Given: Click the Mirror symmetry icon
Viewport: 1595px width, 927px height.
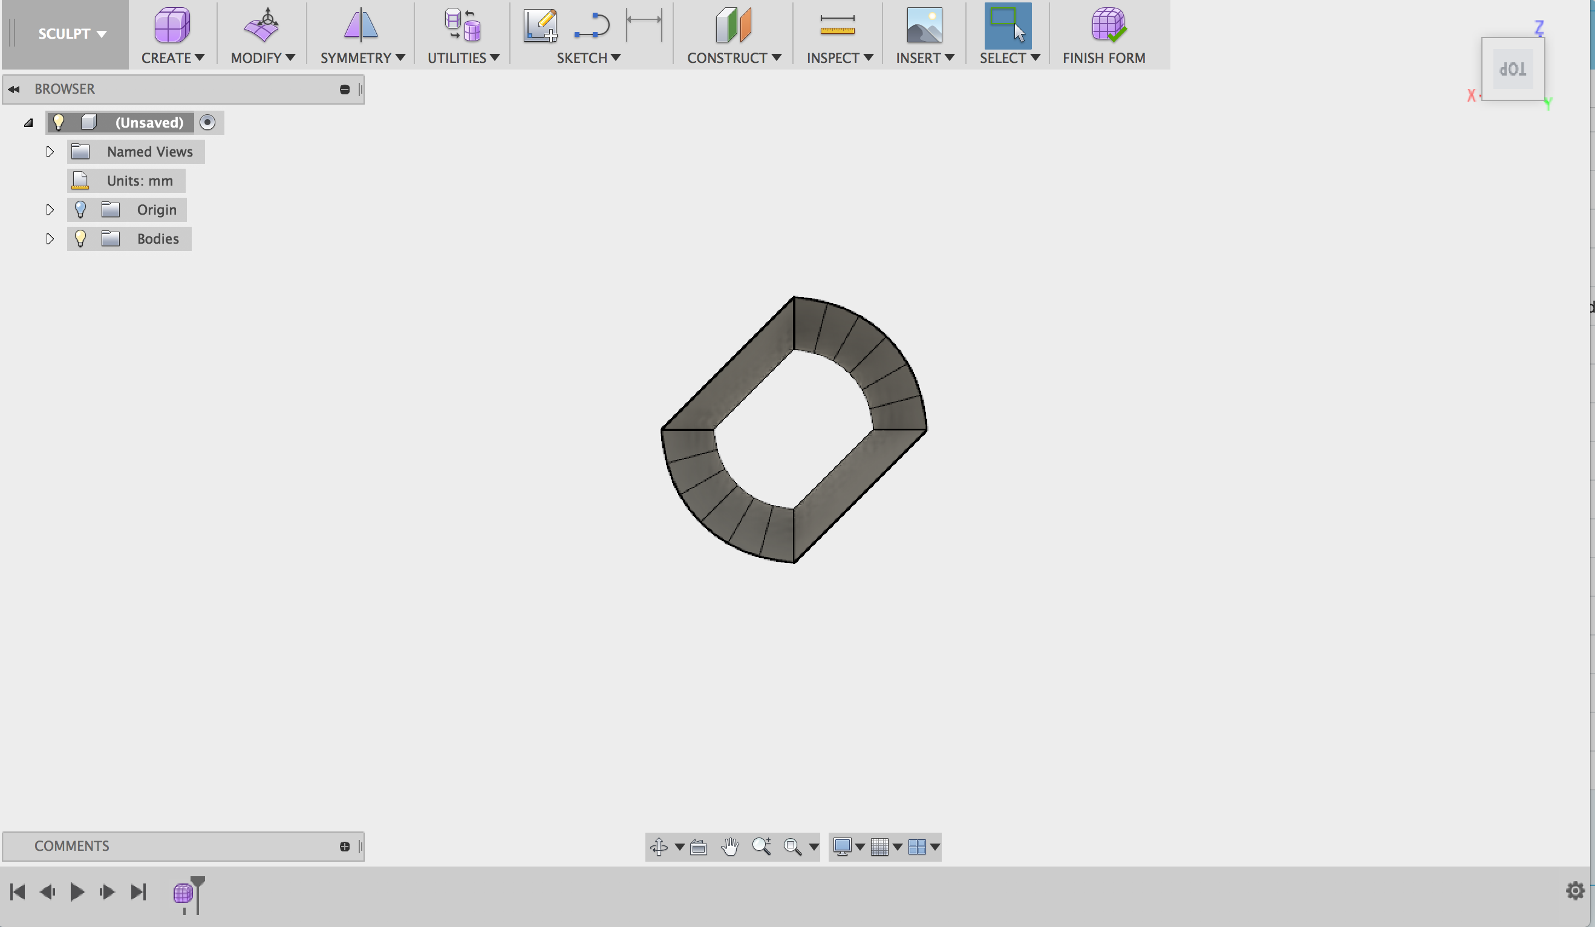Looking at the screenshot, I should click(x=360, y=25).
